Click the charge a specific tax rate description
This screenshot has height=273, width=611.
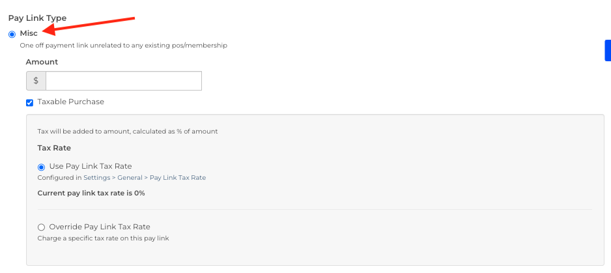(x=103, y=238)
